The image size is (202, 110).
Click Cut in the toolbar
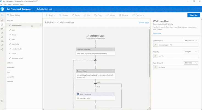(87, 15)
